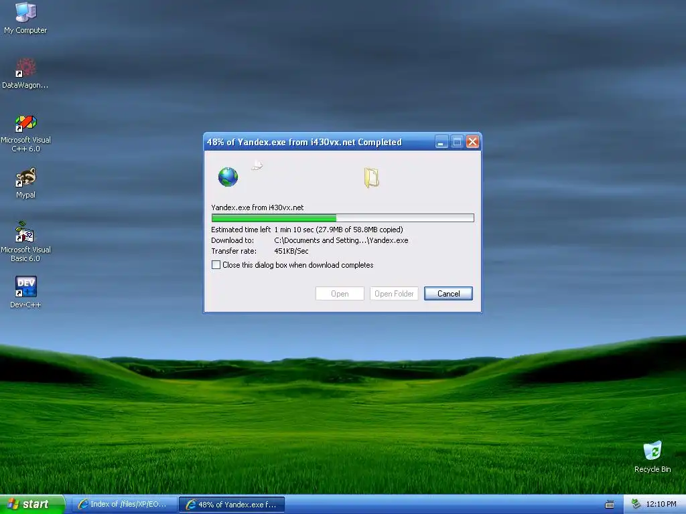Switch to the Index of /files/XP taskbar window
The width and height of the screenshot is (686, 514).
124,505
